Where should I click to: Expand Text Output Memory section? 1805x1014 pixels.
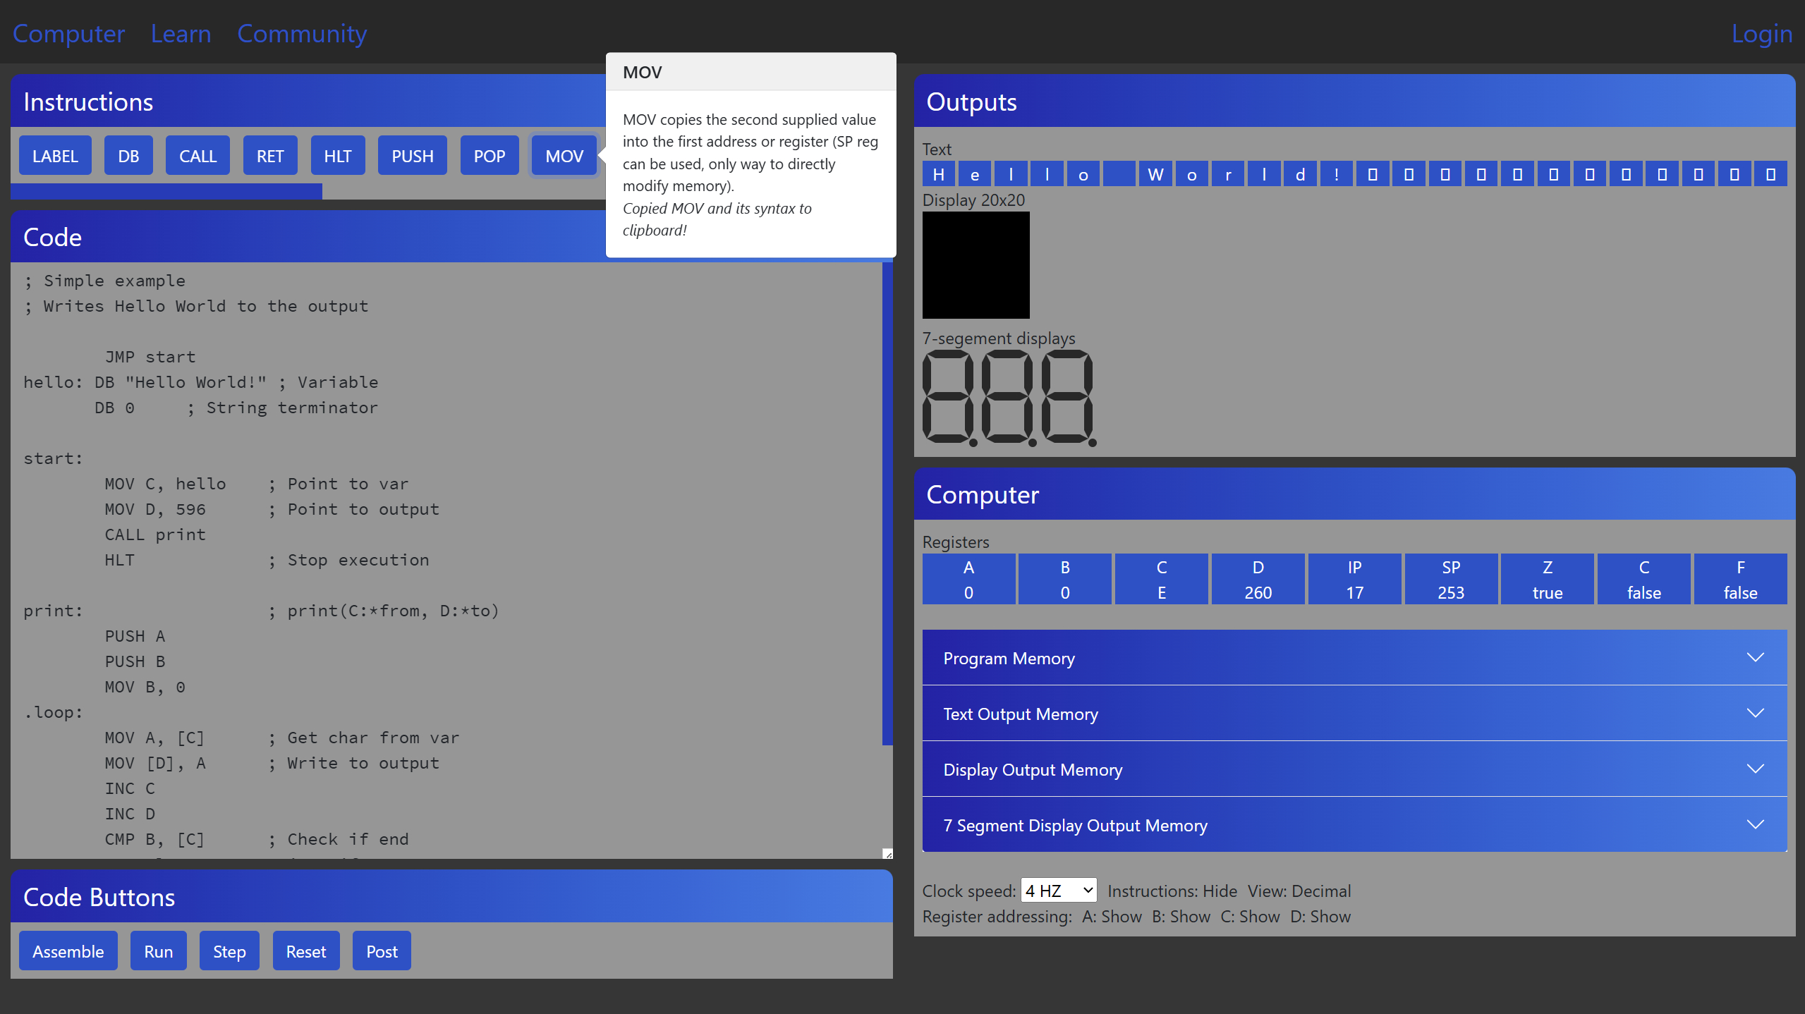pos(1354,714)
